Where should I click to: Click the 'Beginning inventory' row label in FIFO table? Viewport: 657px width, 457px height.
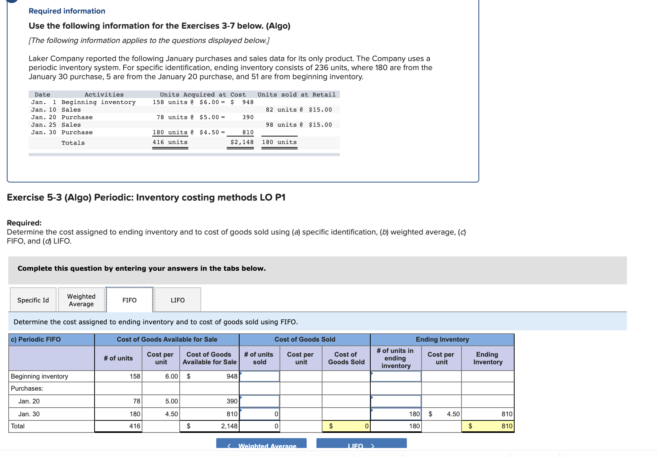pyautogui.click(x=40, y=376)
